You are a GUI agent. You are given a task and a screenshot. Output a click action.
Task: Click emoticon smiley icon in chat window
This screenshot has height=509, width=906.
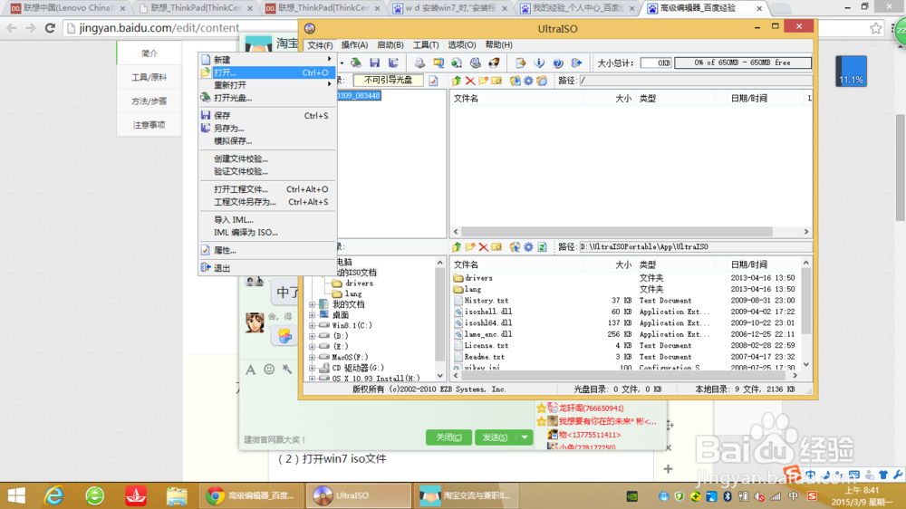tap(269, 370)
